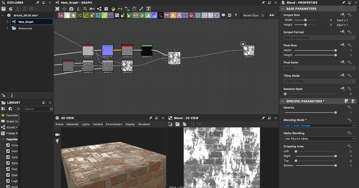Pin the Properties panel
Screen dimensions: 359x188
[x=343, y=2]
